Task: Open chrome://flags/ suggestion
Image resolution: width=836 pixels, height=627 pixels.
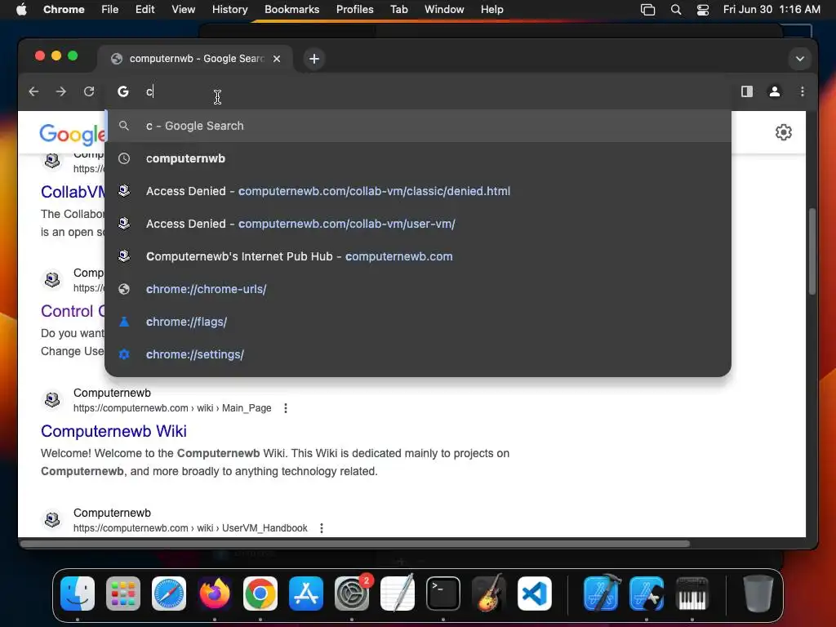Action: [x=418, y=322]
